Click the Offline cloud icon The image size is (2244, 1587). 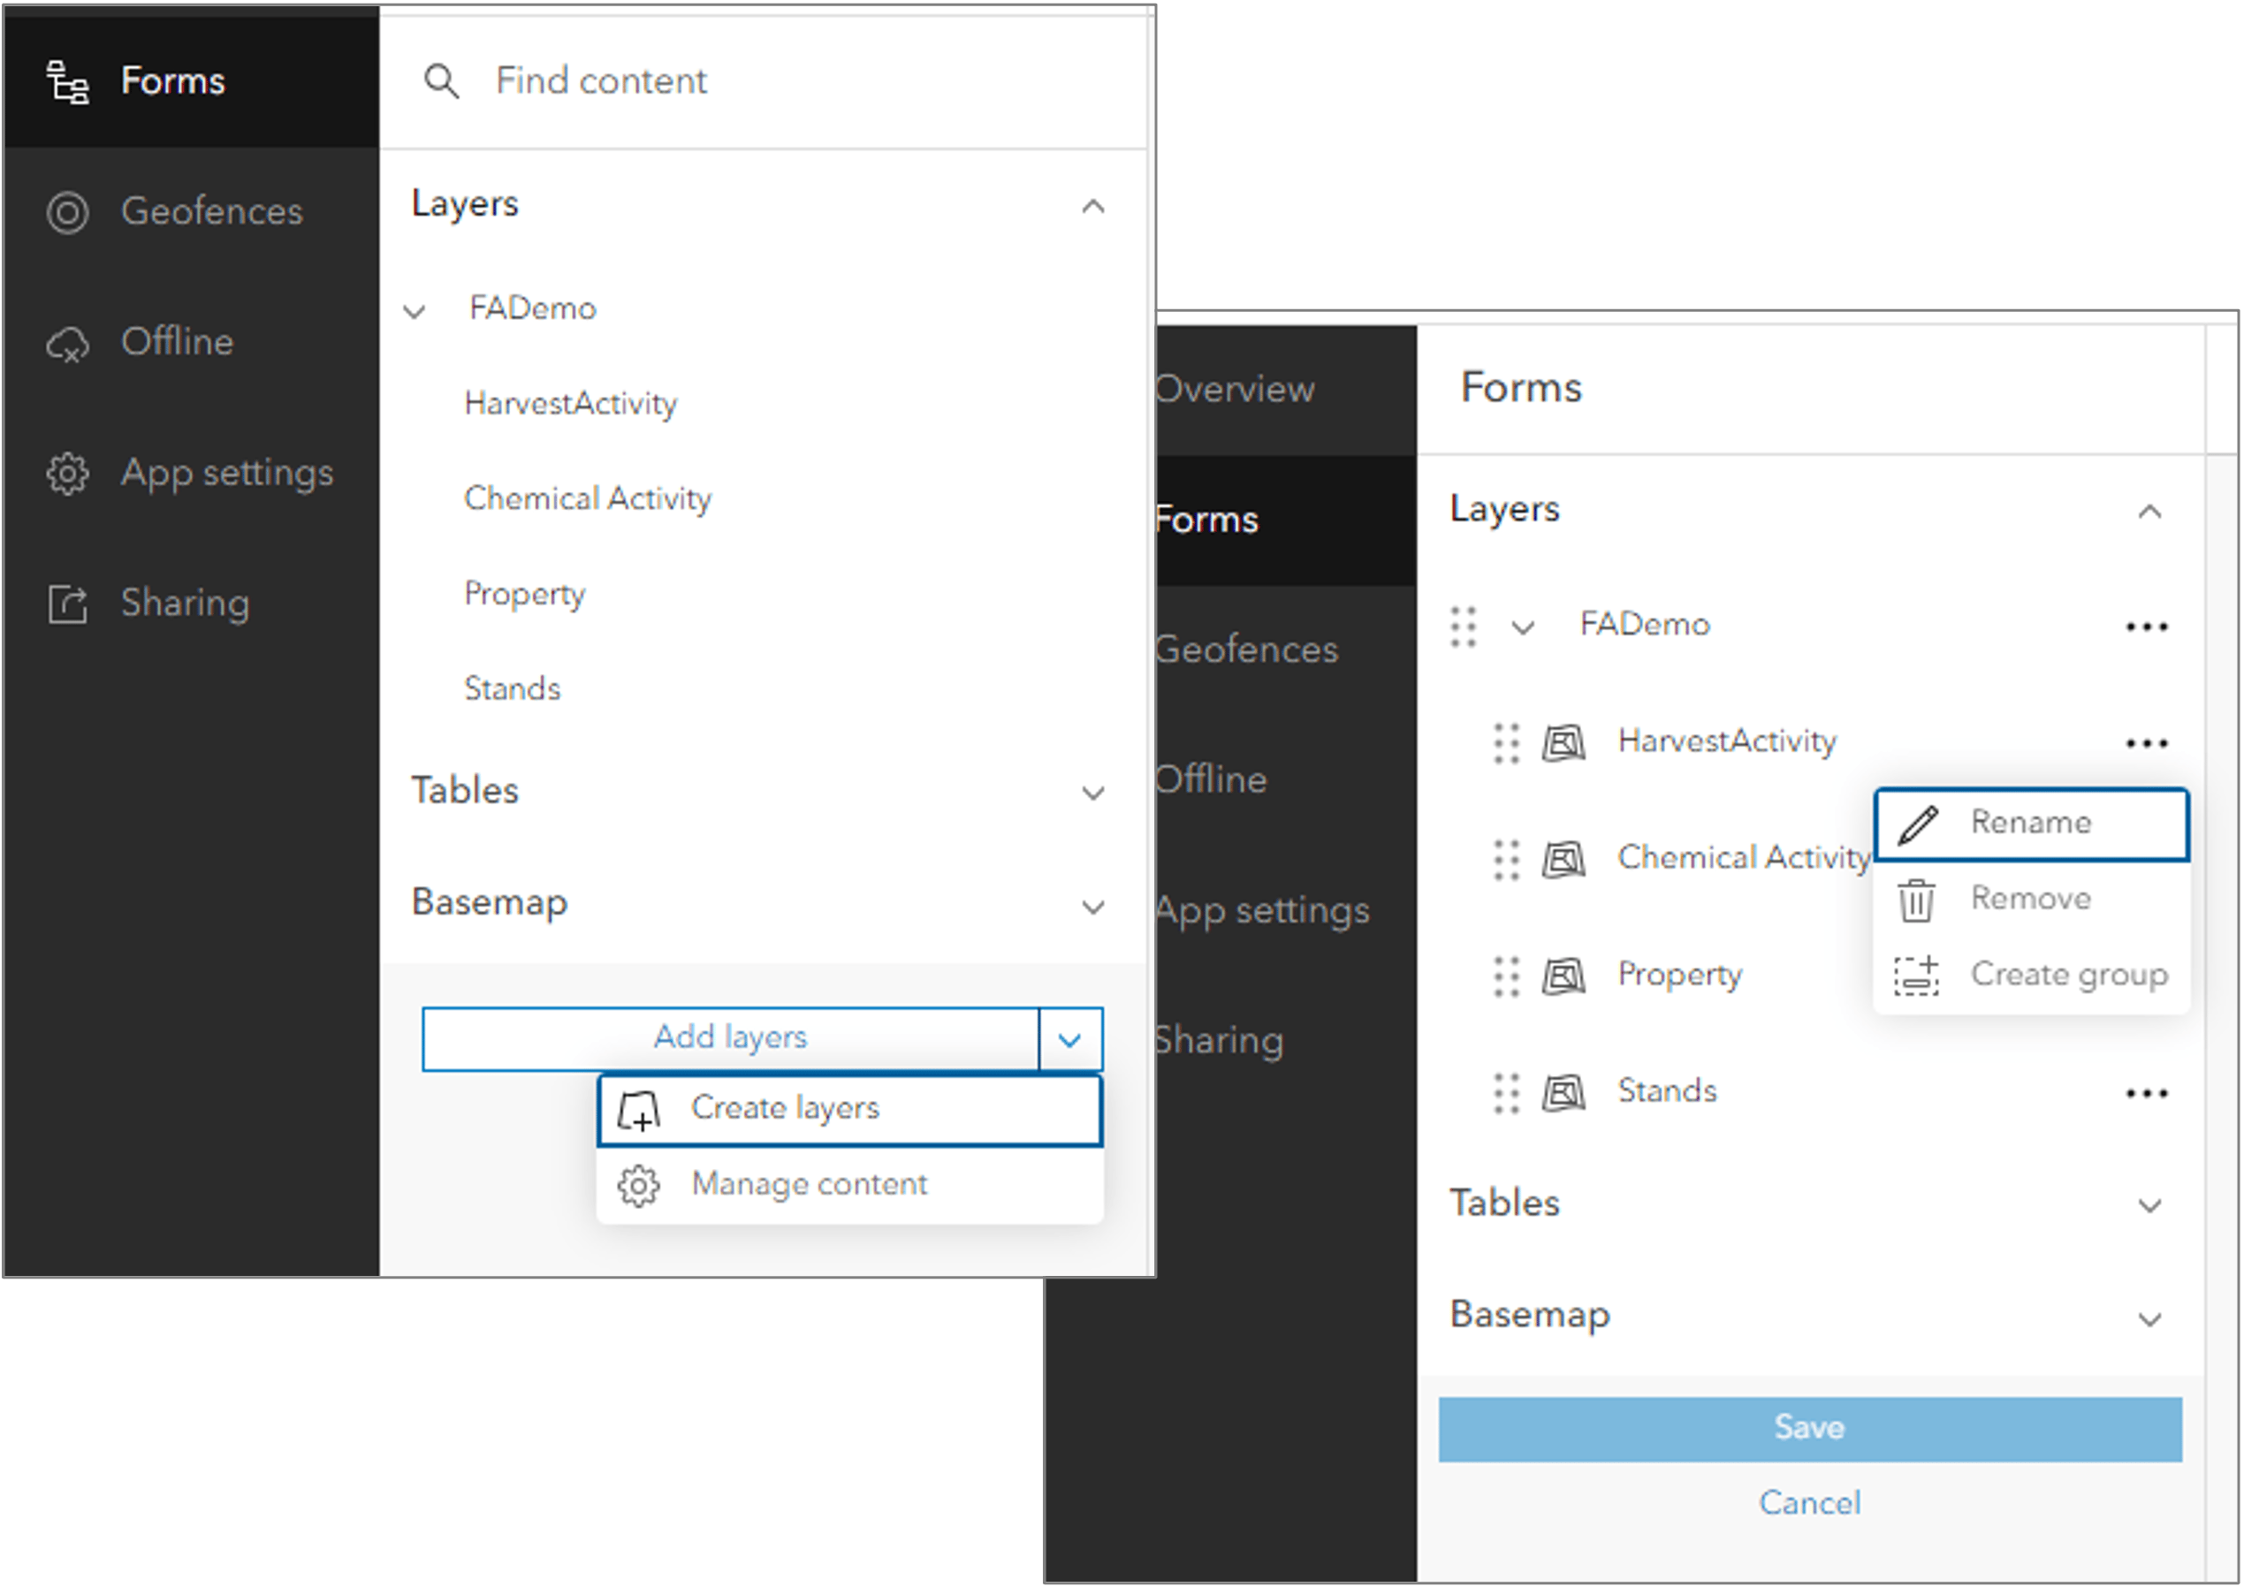(66, 343)
